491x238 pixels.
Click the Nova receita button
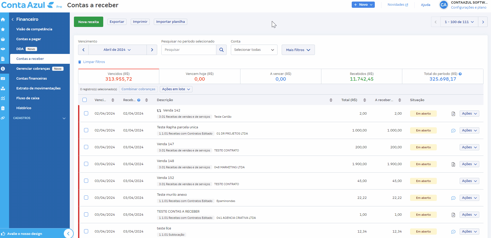coord(88,22)
